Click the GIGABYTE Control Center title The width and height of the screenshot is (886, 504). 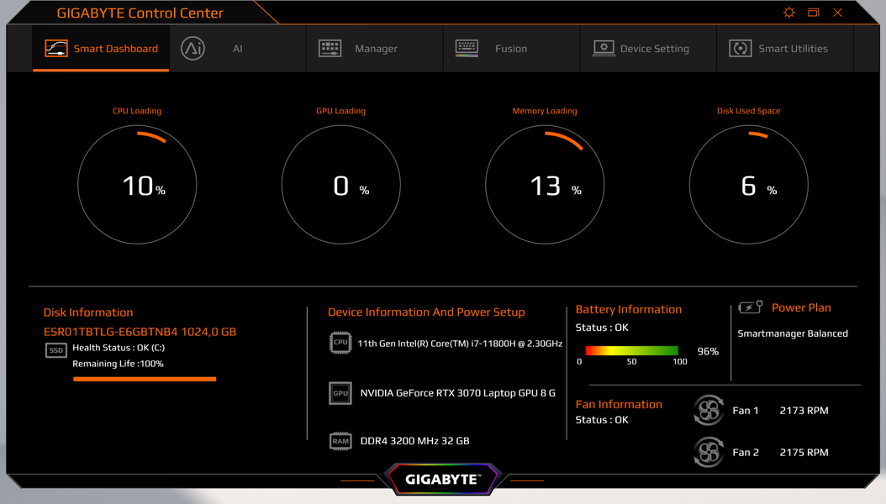pos(140,13)
